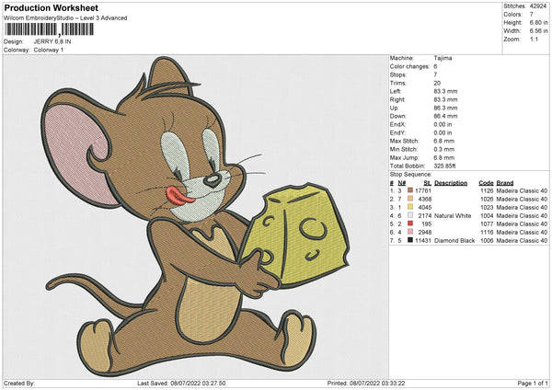Click 'Madeira Classic 40' in the 17761 row
Viewport: 552px width, 390px height.
[x=522, y=190]
